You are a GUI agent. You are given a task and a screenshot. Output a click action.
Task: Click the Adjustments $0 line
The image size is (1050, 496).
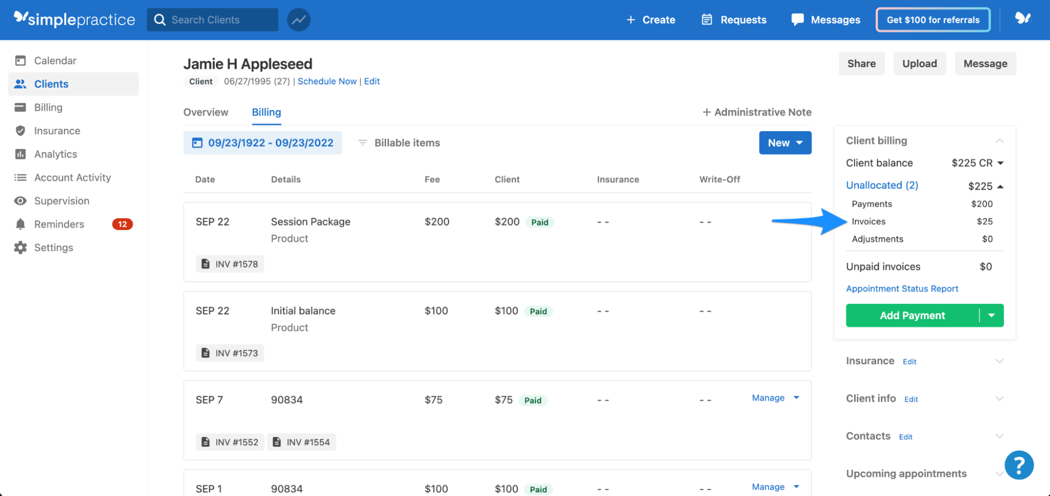click(x=922, y=239)
